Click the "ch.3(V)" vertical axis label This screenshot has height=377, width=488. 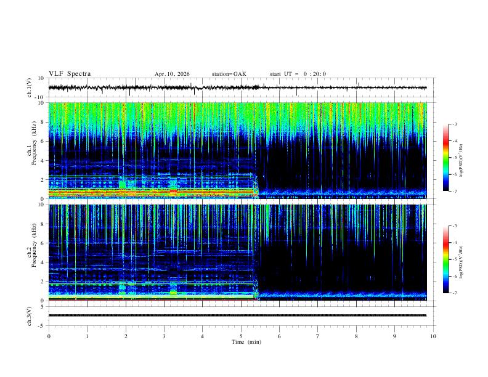(30, 316)
